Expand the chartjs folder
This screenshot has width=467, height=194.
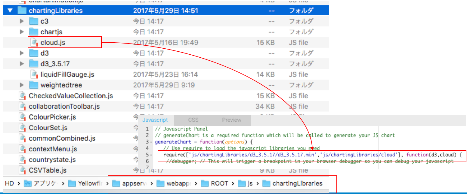21,32
